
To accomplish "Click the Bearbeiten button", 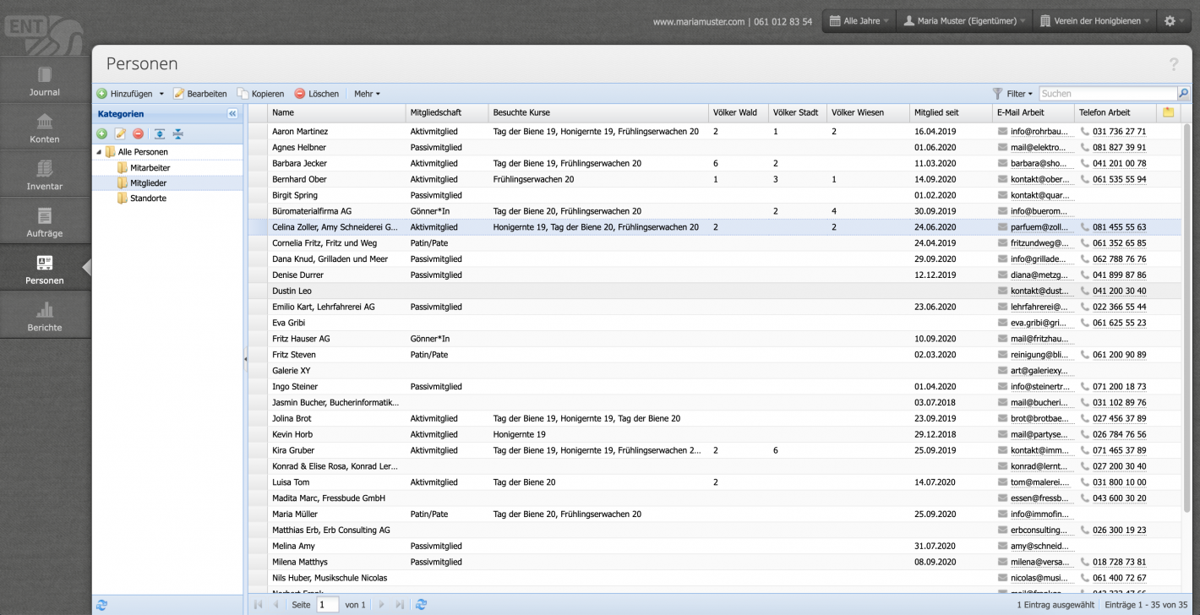I will (x=200, y=94).
